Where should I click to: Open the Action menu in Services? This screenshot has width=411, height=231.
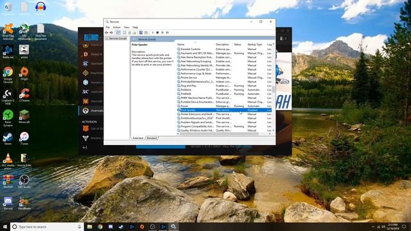pos(117,27)
